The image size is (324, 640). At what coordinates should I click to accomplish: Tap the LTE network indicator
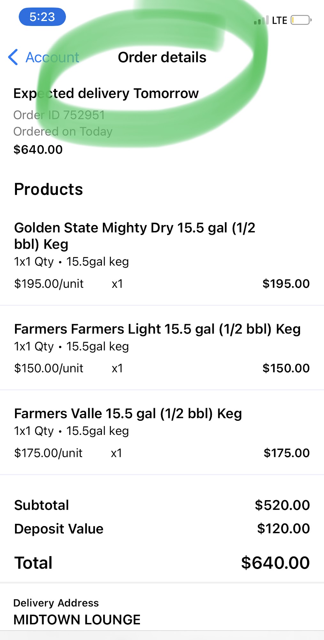click(x=279, y=20)
